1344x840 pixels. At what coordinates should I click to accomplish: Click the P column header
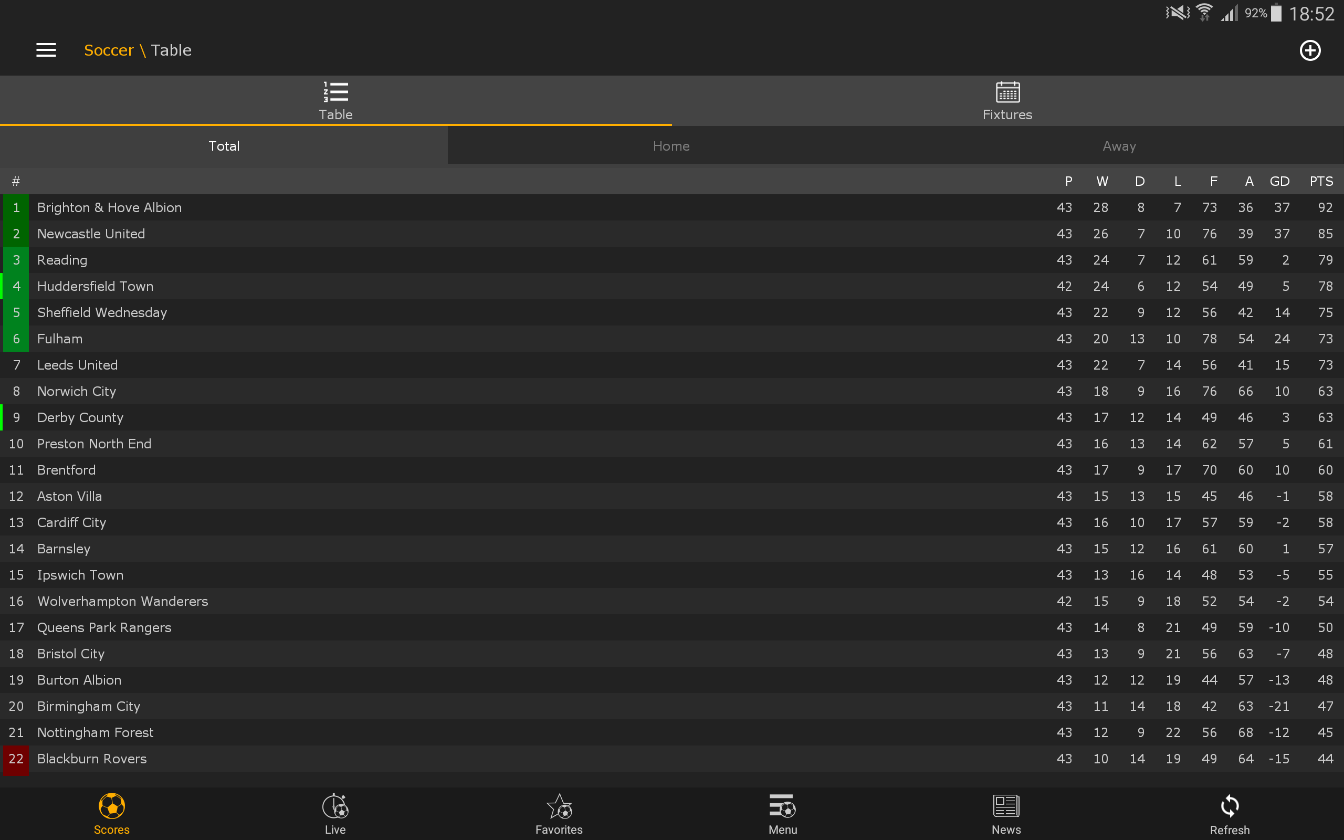pyautogui.click(x=1068, y=181)
